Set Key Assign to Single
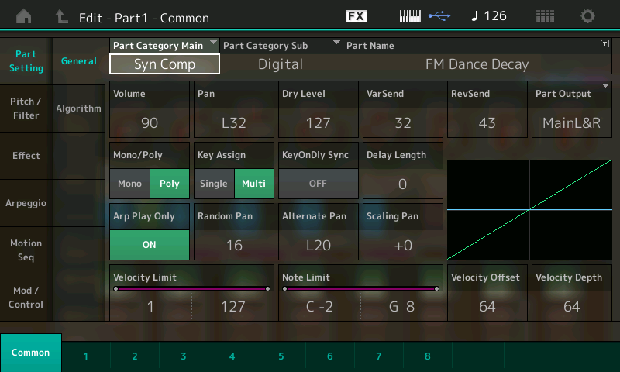This screenshot has height=372, width=620. [214, 184]
